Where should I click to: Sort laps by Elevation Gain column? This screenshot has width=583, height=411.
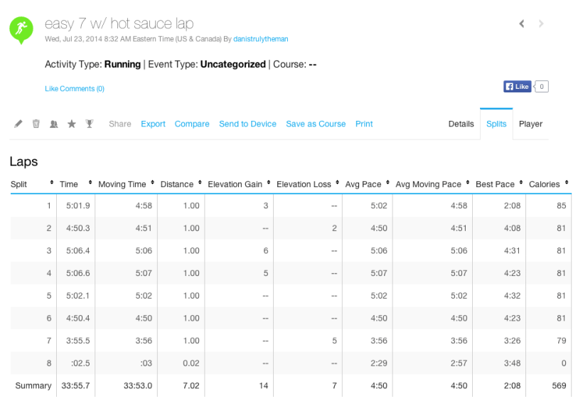[x=235, y=184]
